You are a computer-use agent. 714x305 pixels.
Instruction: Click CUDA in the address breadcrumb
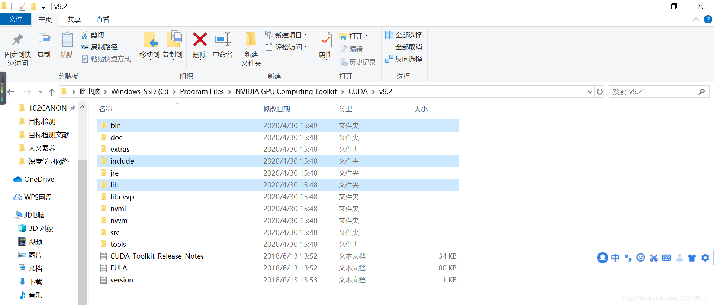click(358, 91)
